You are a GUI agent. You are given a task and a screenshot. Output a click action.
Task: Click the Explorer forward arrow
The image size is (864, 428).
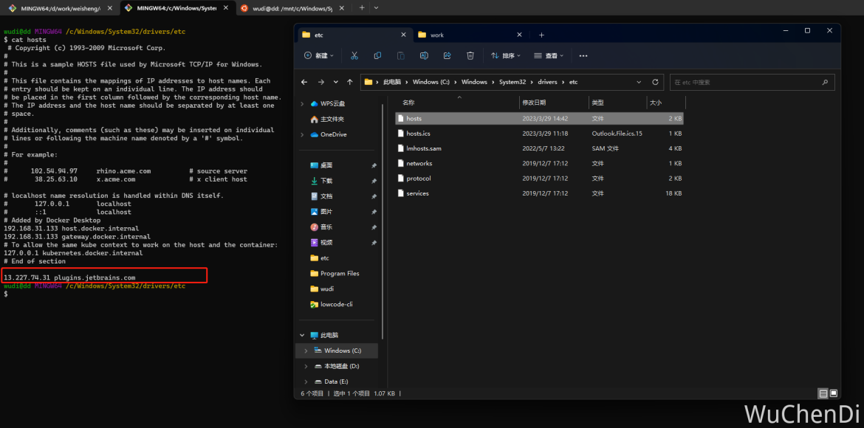321,82
